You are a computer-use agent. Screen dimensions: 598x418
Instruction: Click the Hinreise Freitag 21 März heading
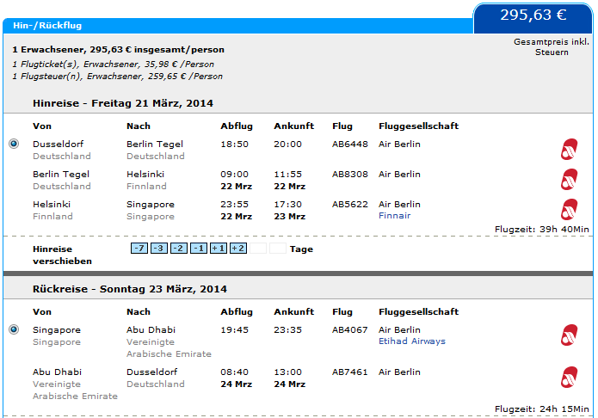point(123,103)
